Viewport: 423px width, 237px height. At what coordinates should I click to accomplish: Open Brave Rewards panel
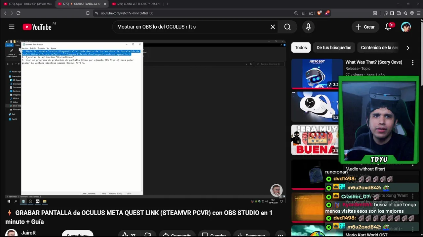(327, 13)
